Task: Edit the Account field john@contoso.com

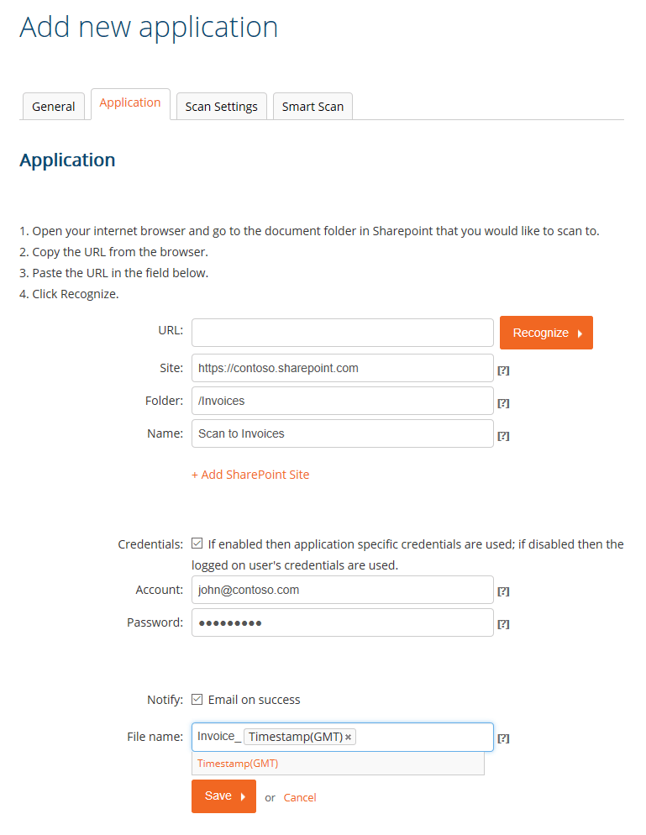Action: pos(343,590)
